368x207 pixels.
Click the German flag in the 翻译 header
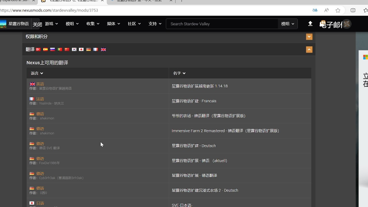[x=88, y=49]
